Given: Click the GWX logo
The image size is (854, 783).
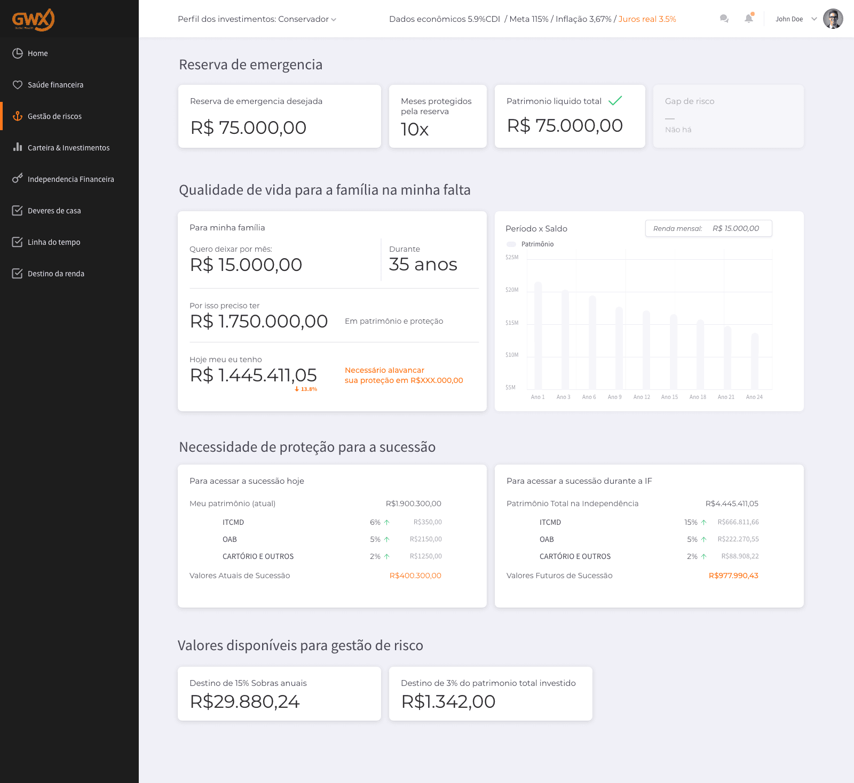Looking at the screenshot, I should coord(33,20).
